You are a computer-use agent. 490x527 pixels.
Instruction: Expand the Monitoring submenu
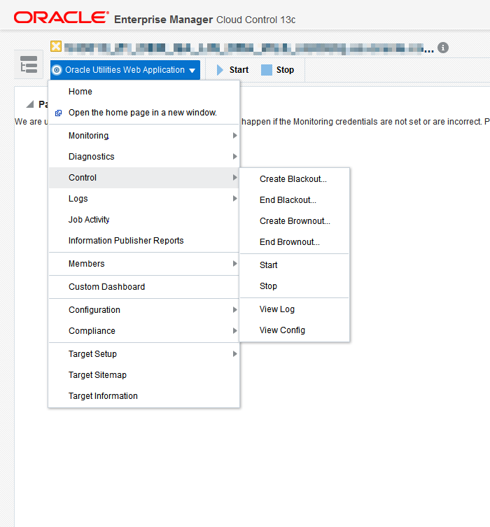point(143,136)
